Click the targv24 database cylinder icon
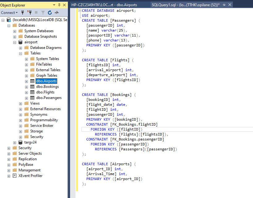Viewport: 253px width, 198px height. [x=20, y=142]
